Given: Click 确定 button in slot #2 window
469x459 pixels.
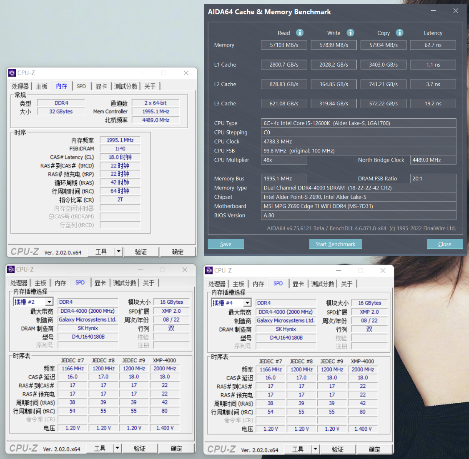Looking at the screenshot, I should coord(176,449).
